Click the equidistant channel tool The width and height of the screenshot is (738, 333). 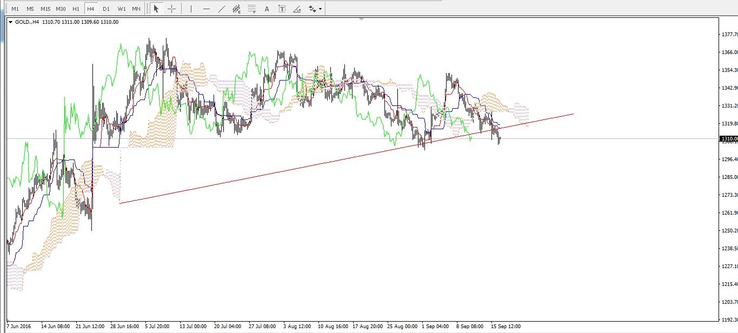236,9
